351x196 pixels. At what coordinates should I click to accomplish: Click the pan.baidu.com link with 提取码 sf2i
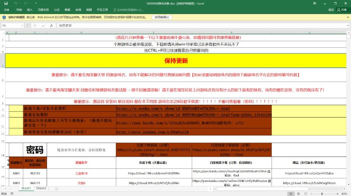(180, 123)
